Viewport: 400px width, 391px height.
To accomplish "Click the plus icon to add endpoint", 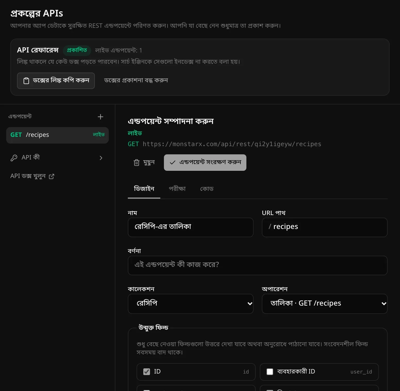I will click(101, 117).
